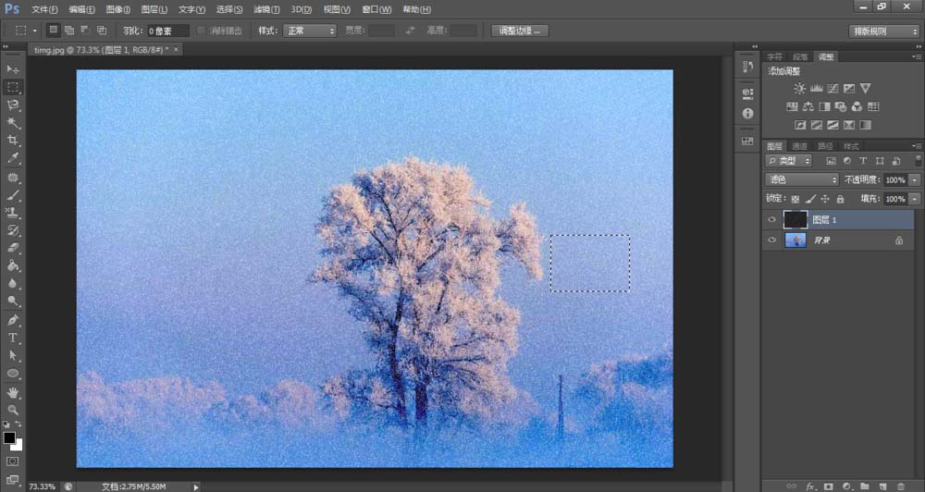The width and height of the screenshot is (925, 492).
Task: Select the Magic Wand tool
Action: (x=12, y=123)
